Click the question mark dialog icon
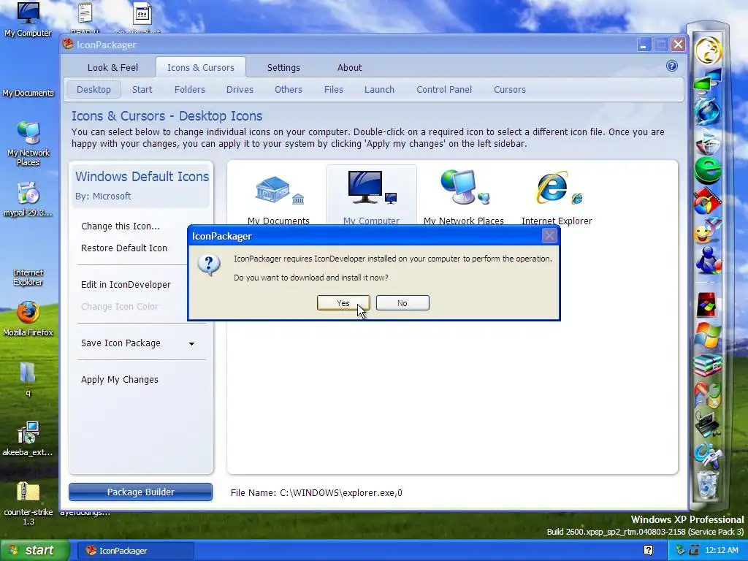Image resolution: width=748 pixels, height=561 pixels. (209, 264)
